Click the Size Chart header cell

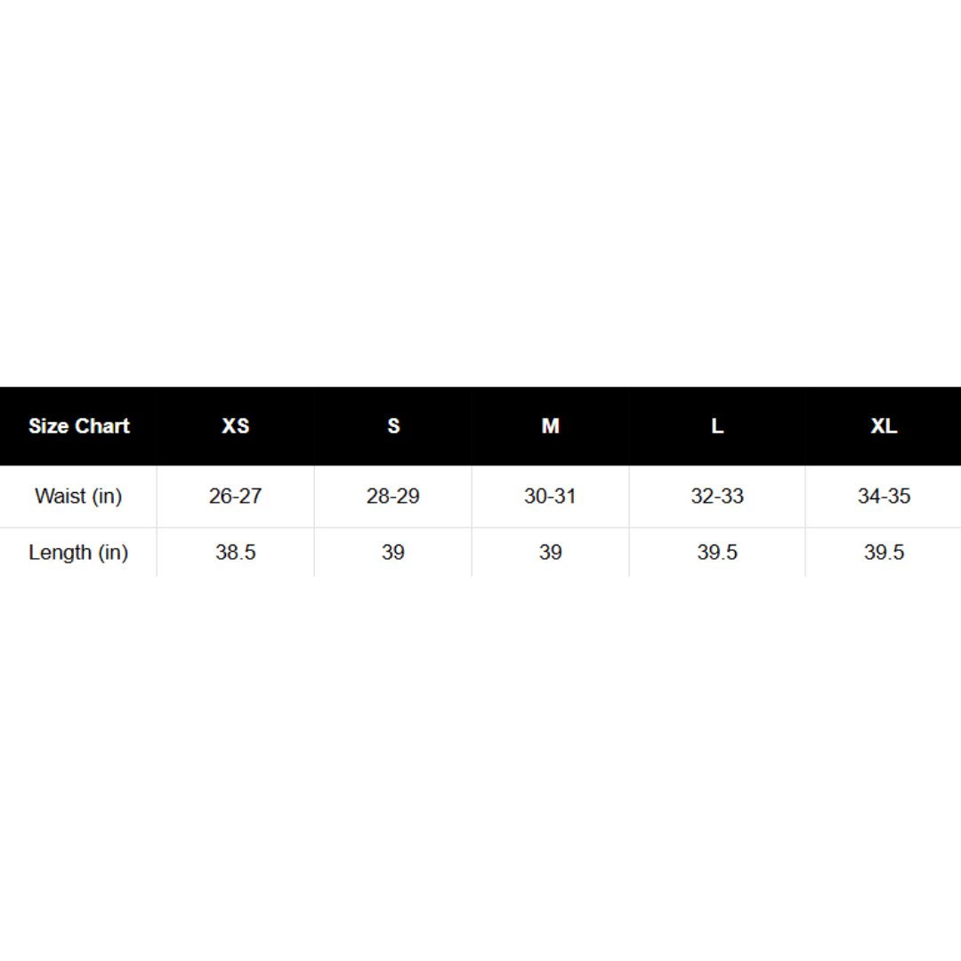coord(78,426)
